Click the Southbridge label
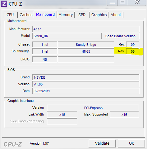This screenshot has height=149, width=147. (21, 51)
